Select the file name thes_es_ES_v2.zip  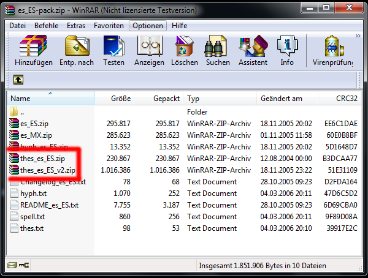point(48,170)
